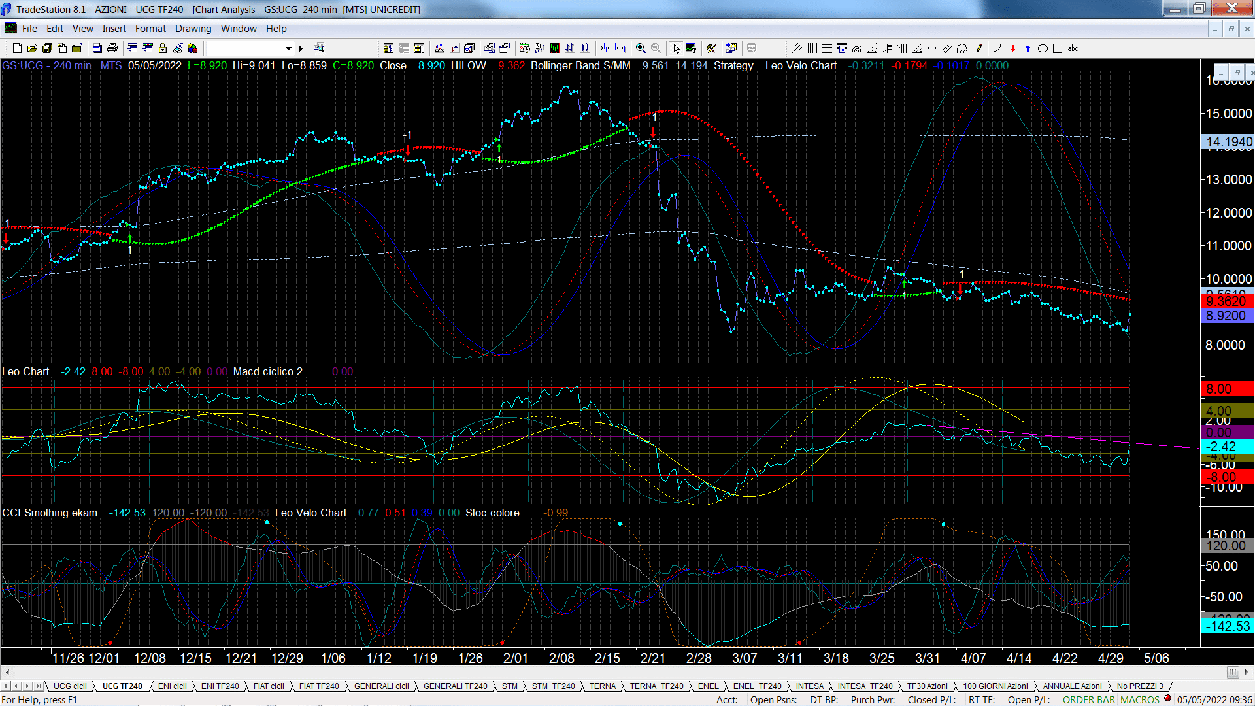Click the 14.1940 price axis label

(1228, 142)
